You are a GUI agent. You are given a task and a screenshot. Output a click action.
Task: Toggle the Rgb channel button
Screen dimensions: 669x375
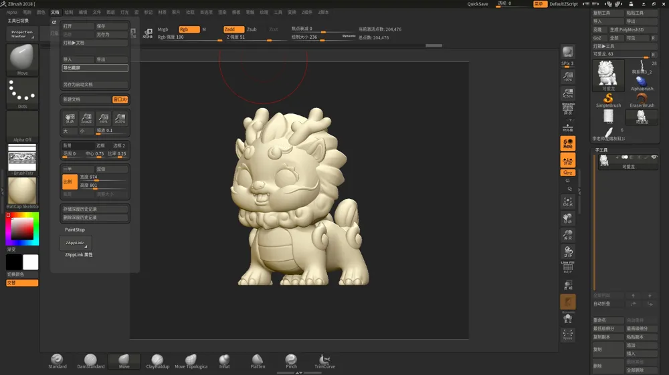coord(189,29)
